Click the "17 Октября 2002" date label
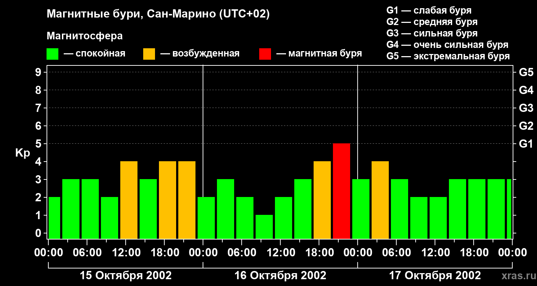The image size is (537, 286). pos(435,276)
